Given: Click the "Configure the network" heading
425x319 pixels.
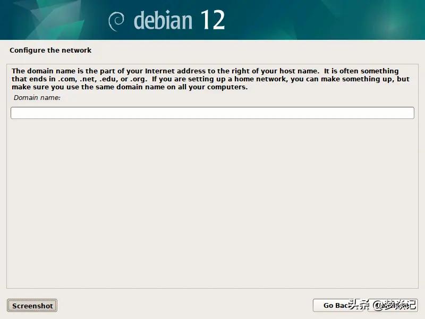Looking at the screenshot, I should tap(50, 50).
